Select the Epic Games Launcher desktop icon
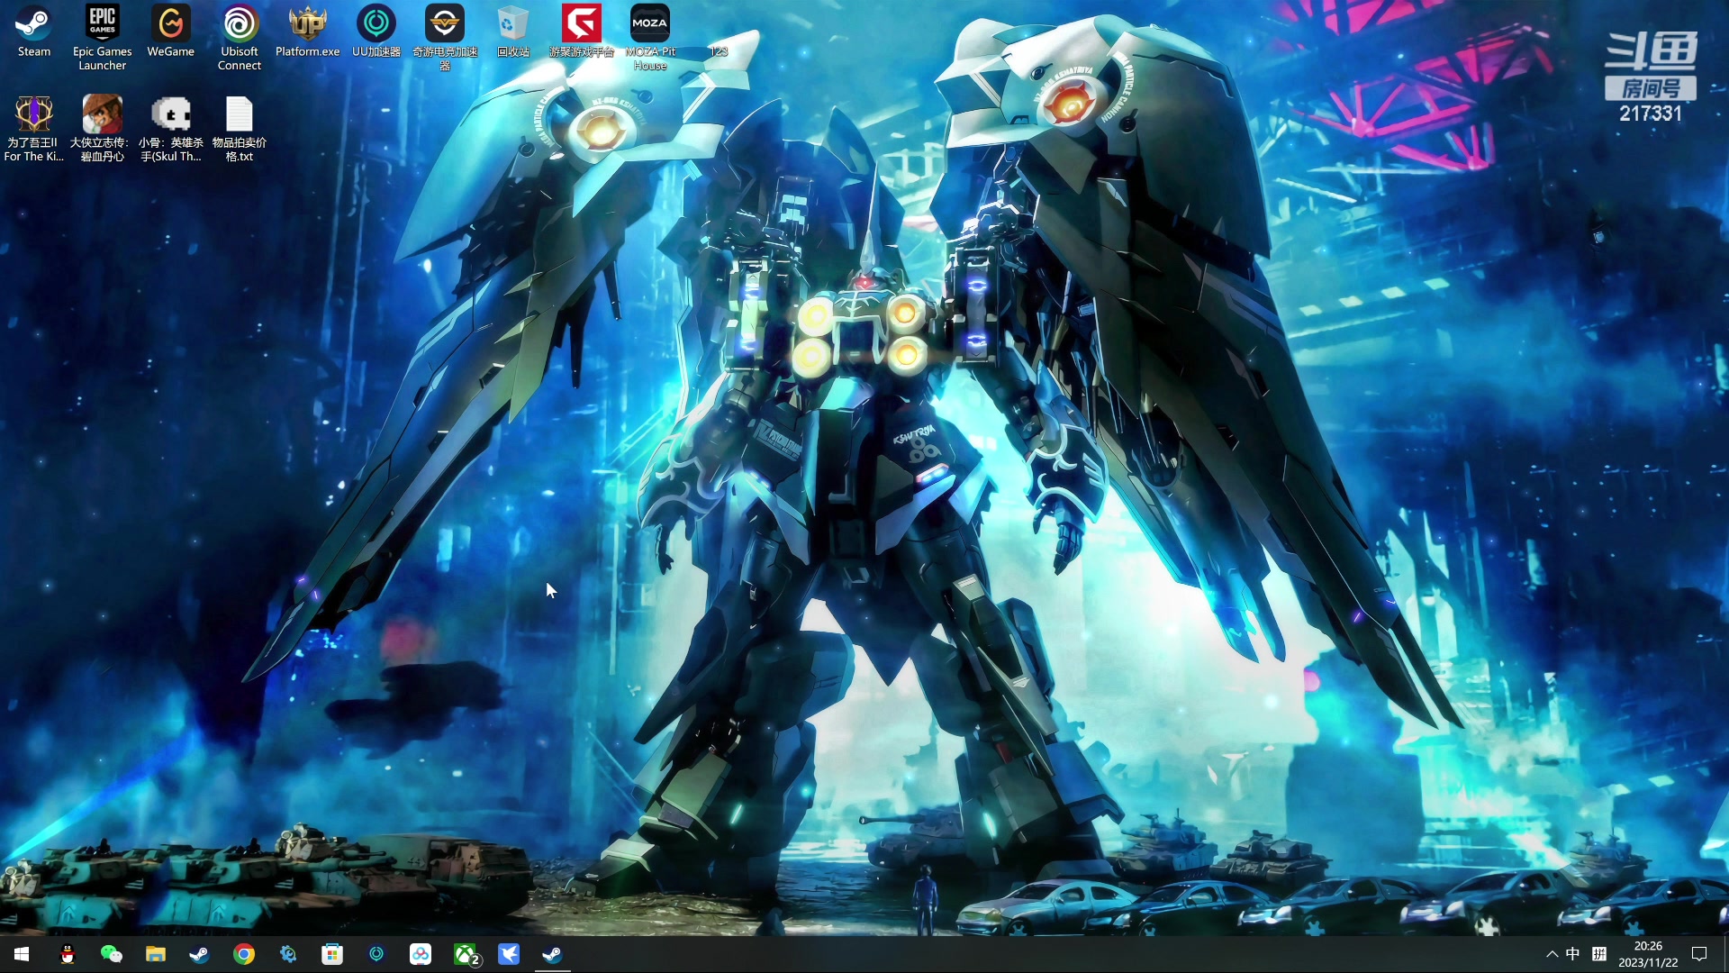Screen dimensions: 1729x973 [x=103, y=38]
